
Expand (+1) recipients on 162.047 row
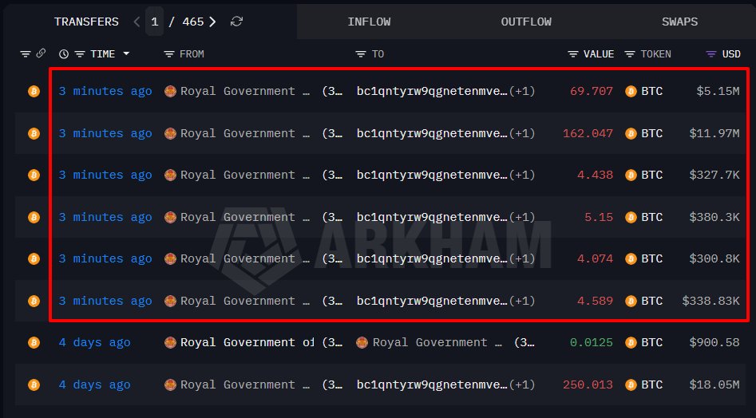tap(522, 133)
